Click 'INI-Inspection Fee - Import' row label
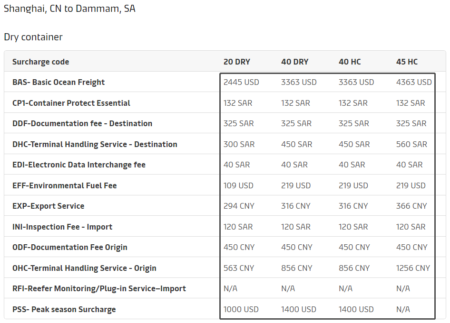The height and width of the screenshot is (323, 450). point(62,227)
